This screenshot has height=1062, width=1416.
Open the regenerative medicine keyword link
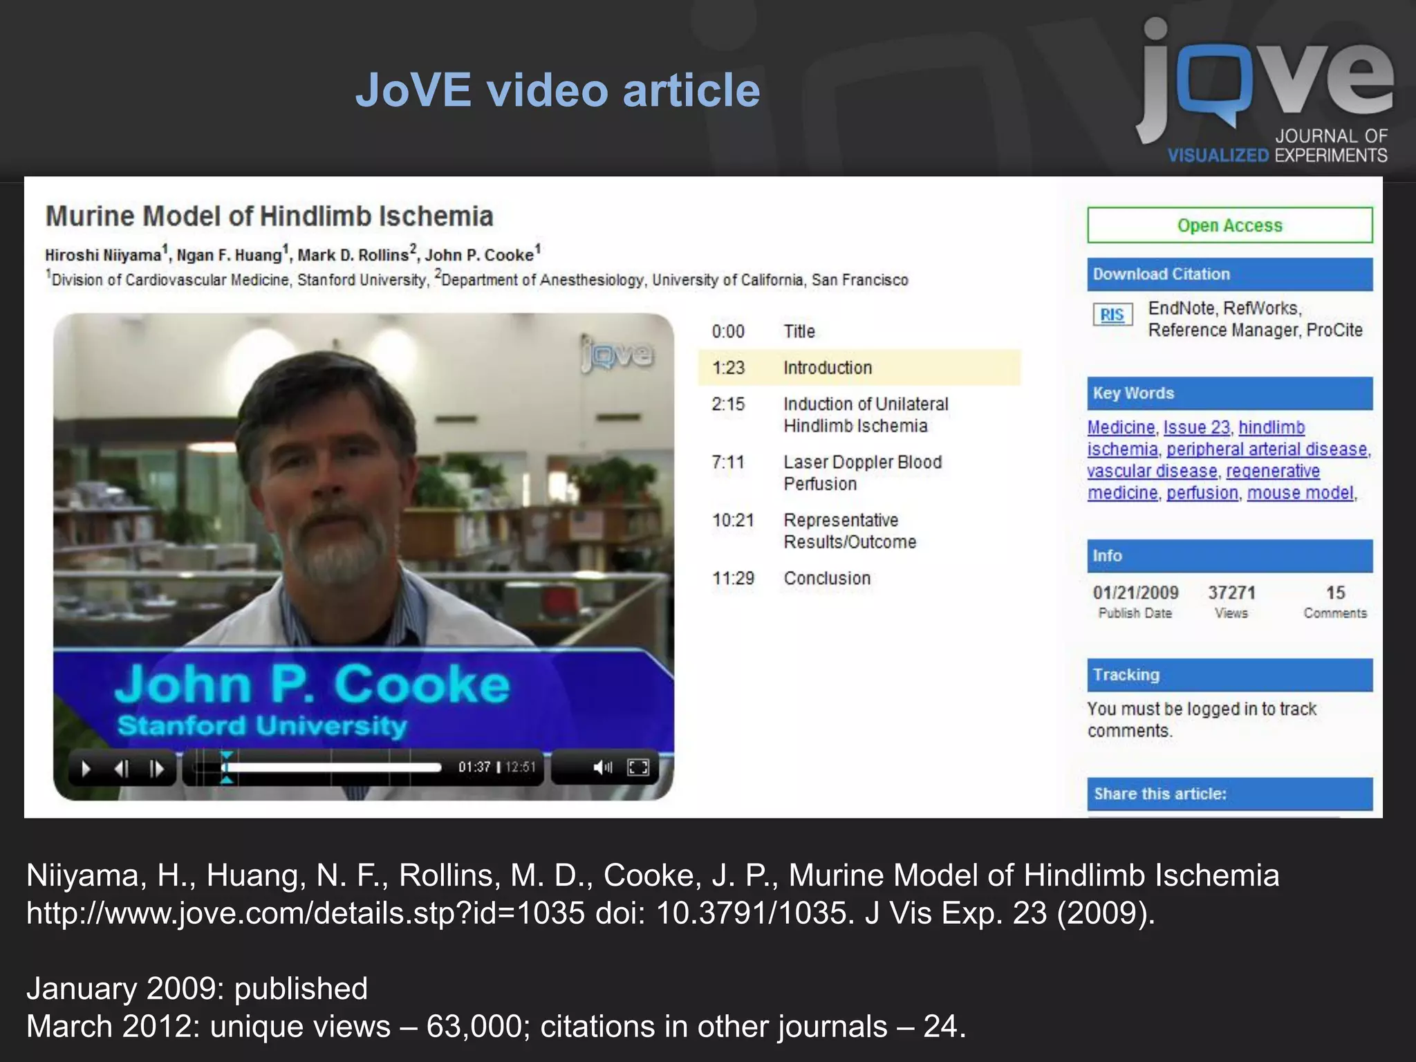(1273, 471)
